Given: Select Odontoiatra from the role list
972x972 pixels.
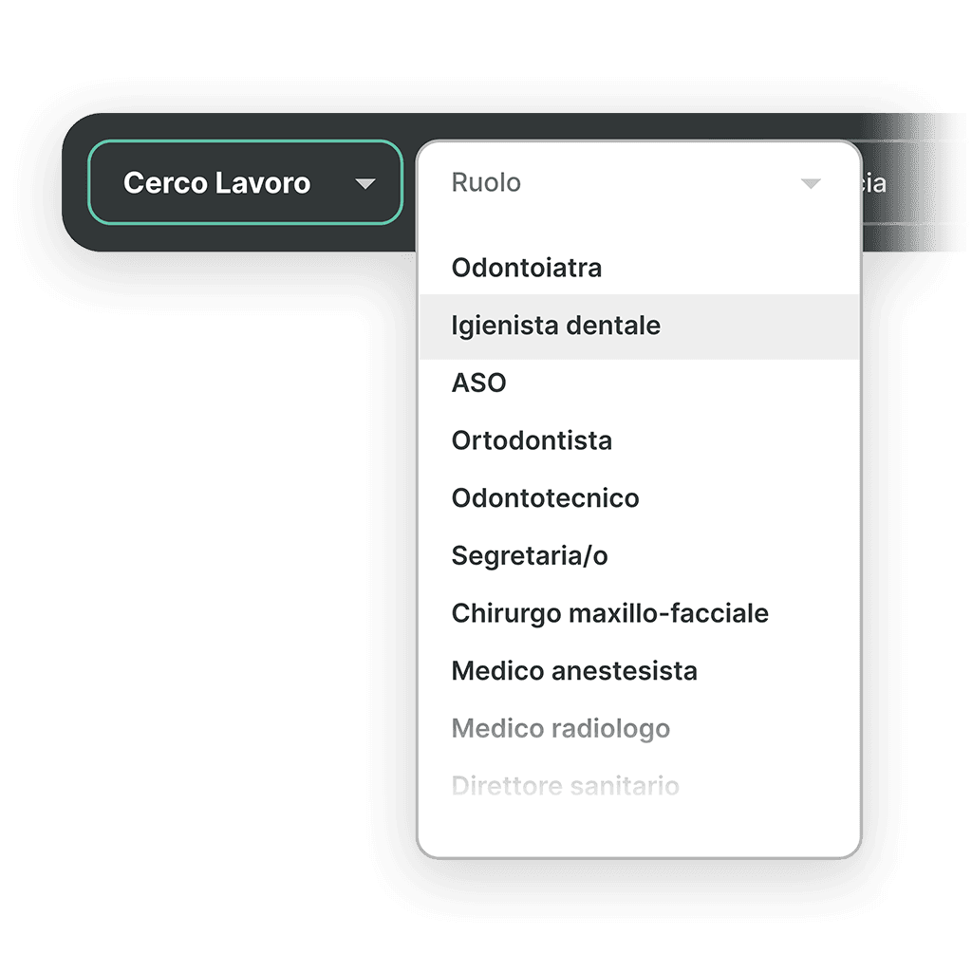Looking at the screenshot, I should [x=527, y=268].
